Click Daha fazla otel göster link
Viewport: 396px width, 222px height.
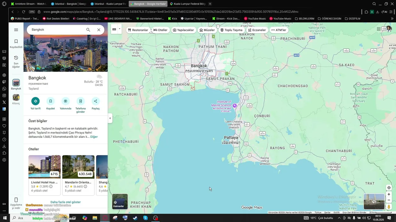point(66,202)
